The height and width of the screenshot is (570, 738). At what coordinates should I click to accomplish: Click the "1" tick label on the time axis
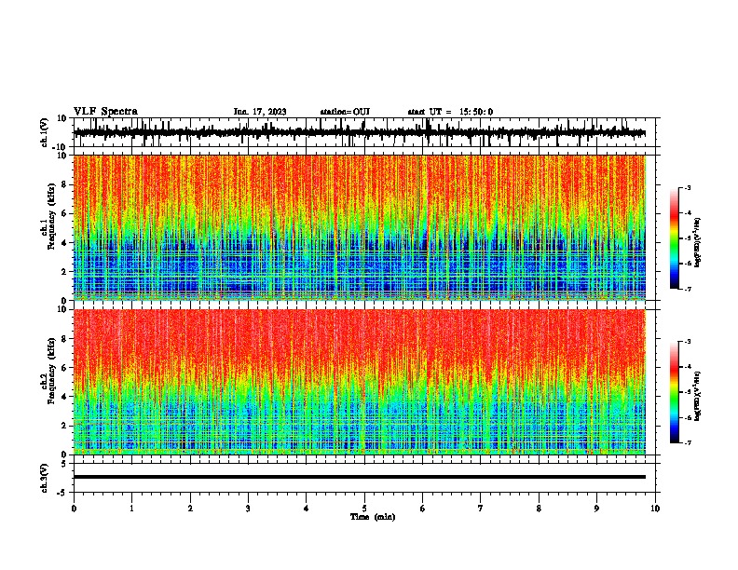pos(131,509)
